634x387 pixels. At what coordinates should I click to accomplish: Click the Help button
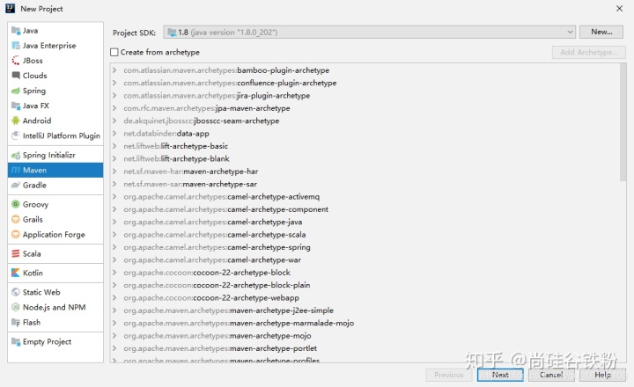[x=602, y=375]
